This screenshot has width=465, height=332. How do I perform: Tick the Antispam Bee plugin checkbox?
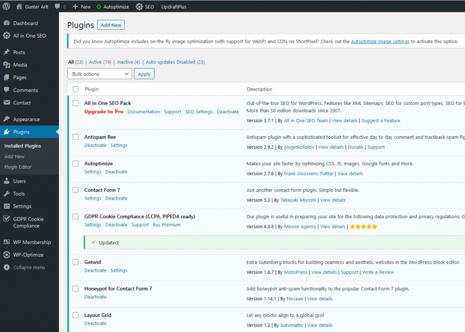tap(76, 137)
